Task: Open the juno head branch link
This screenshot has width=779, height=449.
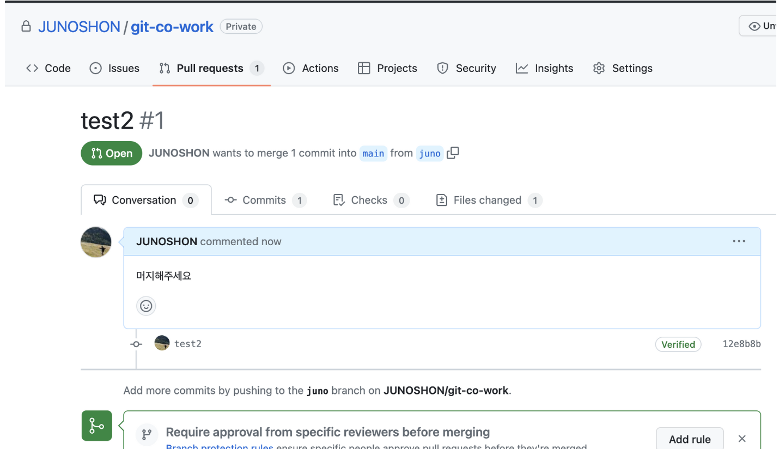Action: 430,153
